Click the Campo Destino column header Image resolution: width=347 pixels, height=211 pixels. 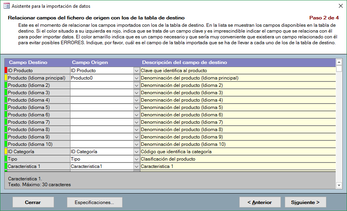click(28, 62)
